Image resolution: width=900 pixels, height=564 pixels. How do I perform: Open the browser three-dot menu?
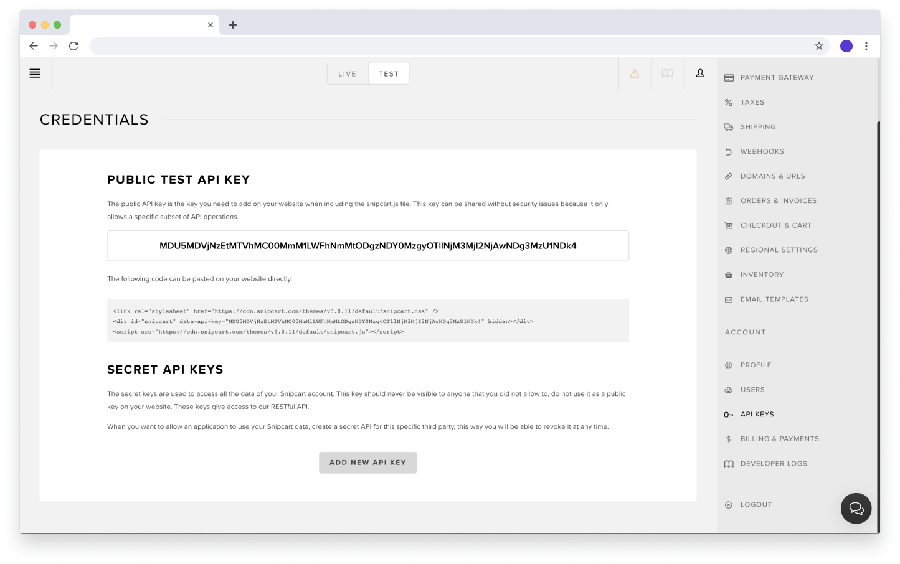click(866, 46)
